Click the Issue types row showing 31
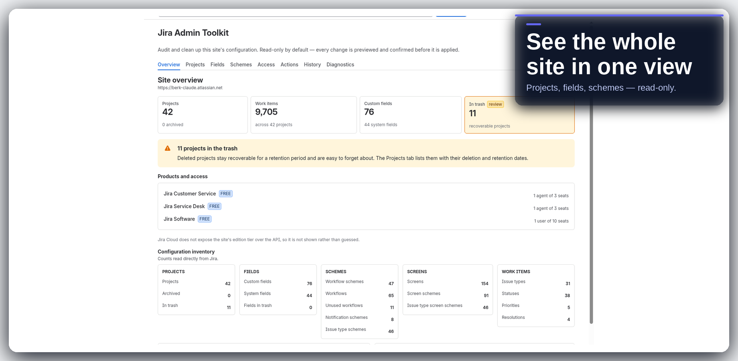 536,282
